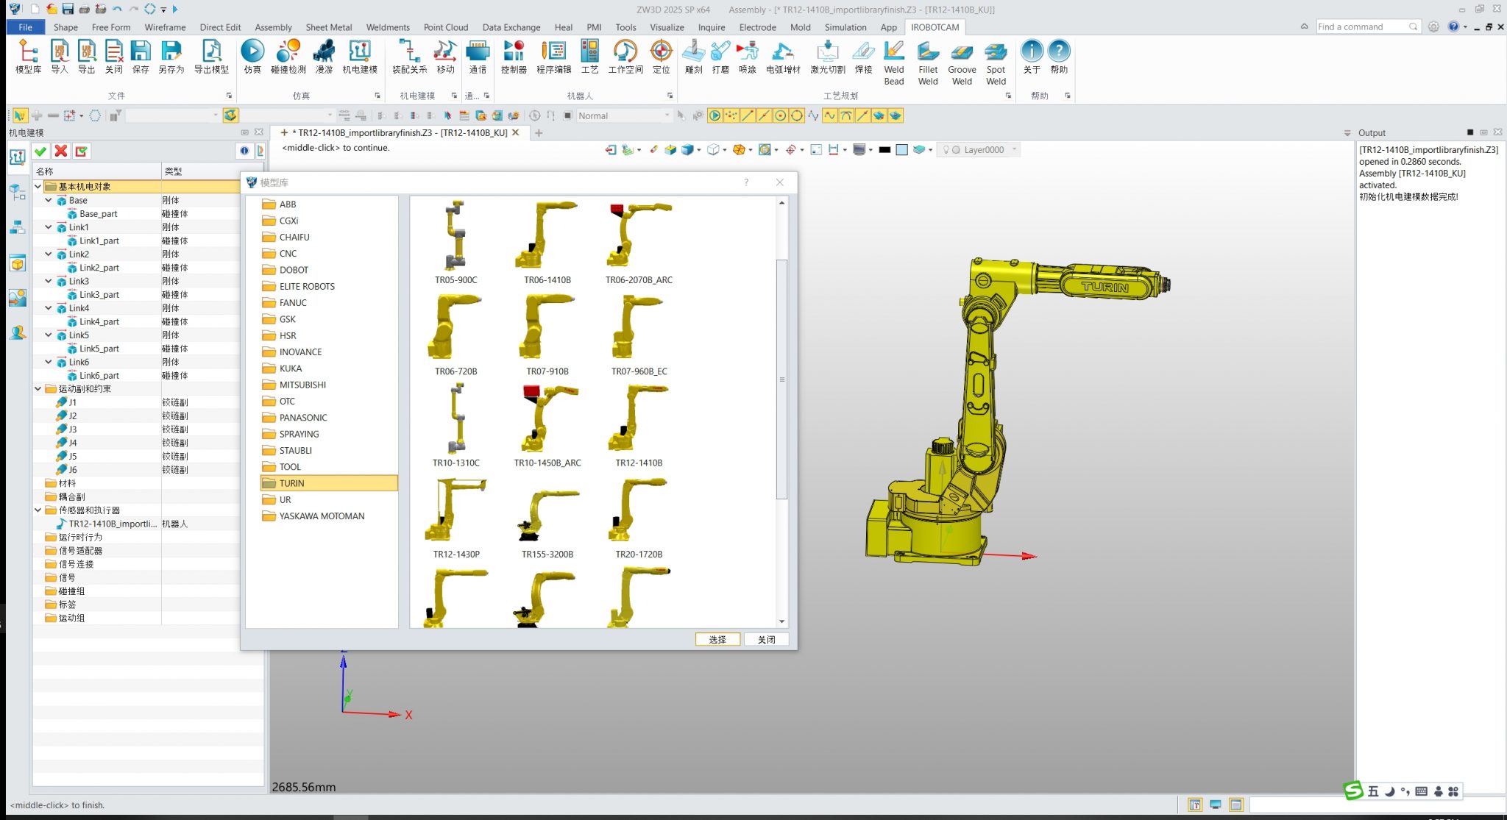Collapse the 运动副和约束 tree node
The width and height of the screenshot is (1507, 820).
pyautogui.click(x=38, y=388)
